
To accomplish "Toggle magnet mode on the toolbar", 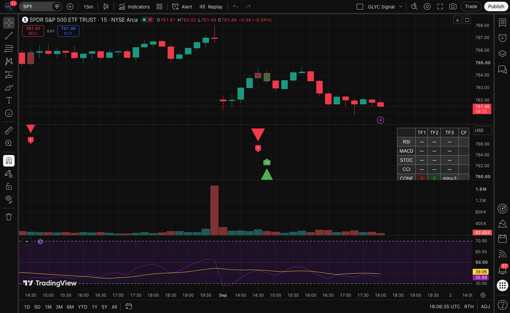I will click(9, 161).
